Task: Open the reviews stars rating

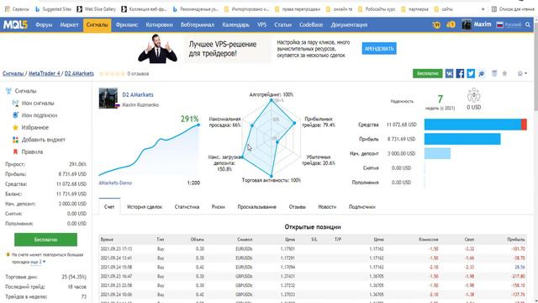Action: [x=112, y=73]
